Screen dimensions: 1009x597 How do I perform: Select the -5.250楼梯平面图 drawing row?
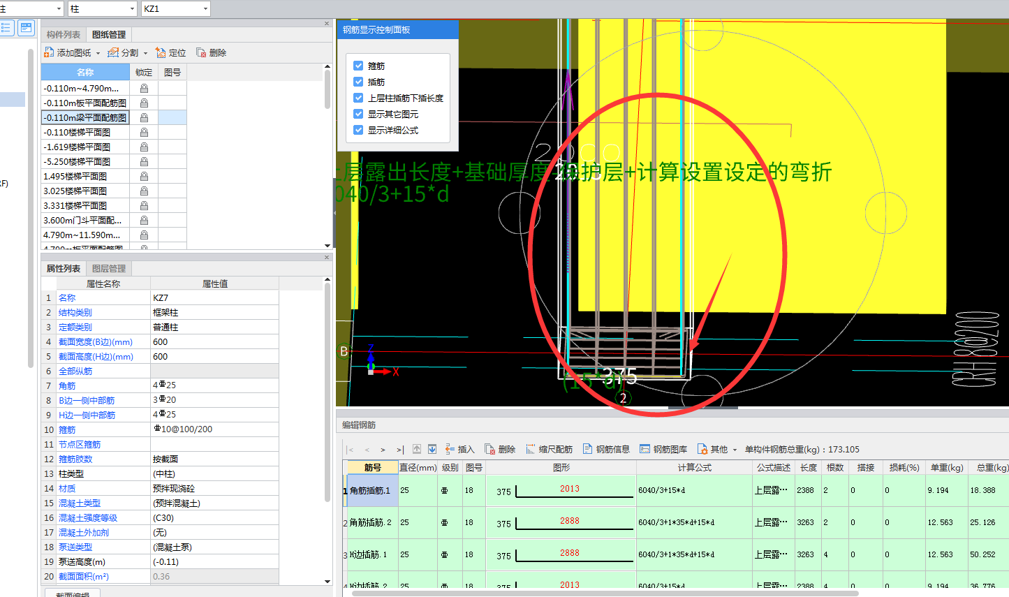point(85,162)
